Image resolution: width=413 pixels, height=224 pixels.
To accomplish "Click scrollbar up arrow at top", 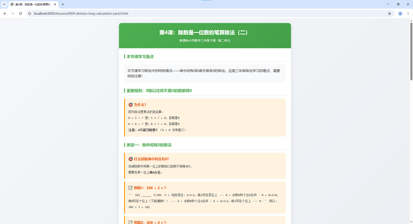I will [x=411, y=20].
